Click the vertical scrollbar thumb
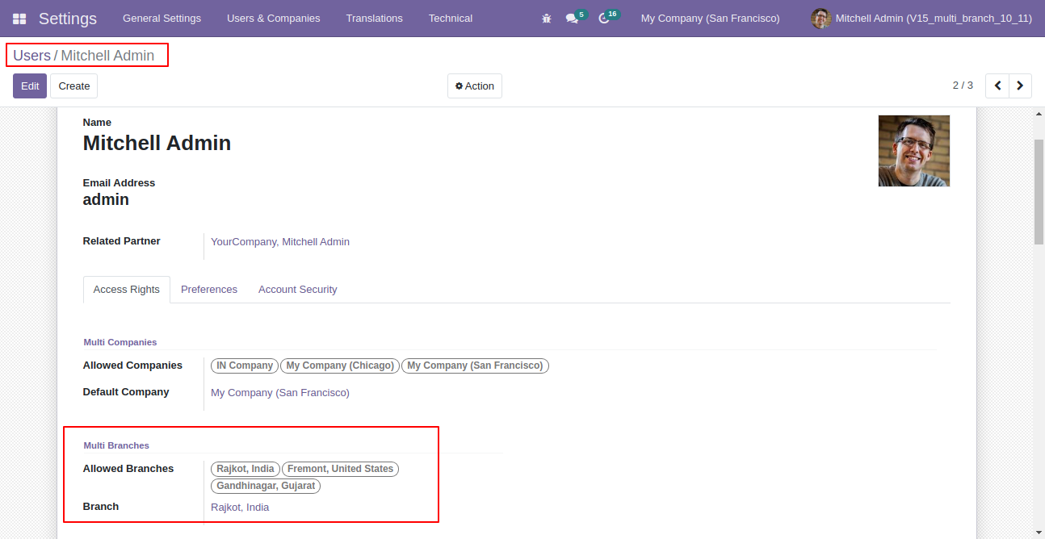This screenshot has height=539, width=1045. 1039,191
